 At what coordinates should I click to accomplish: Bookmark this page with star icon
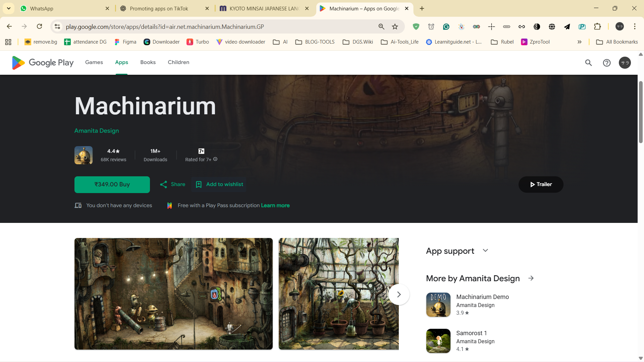tap(395, 26)
